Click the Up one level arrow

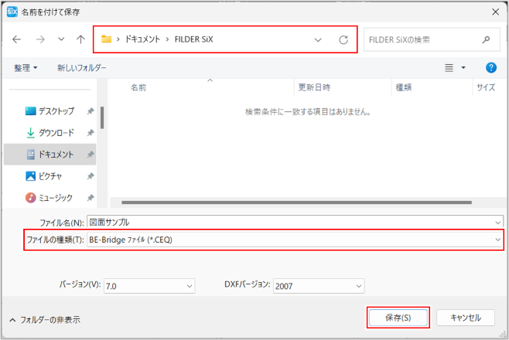[81, 39]
